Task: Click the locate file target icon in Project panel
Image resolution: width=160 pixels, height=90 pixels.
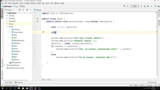Action: (x=20, y=10)
